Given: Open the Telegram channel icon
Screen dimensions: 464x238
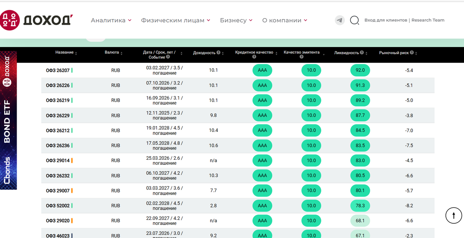Looking at the screenshot, I should 340,20.
